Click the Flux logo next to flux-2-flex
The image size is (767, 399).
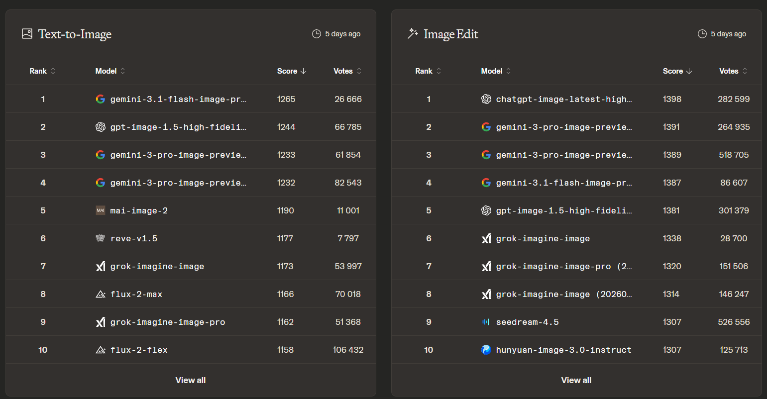click(101, 350)
